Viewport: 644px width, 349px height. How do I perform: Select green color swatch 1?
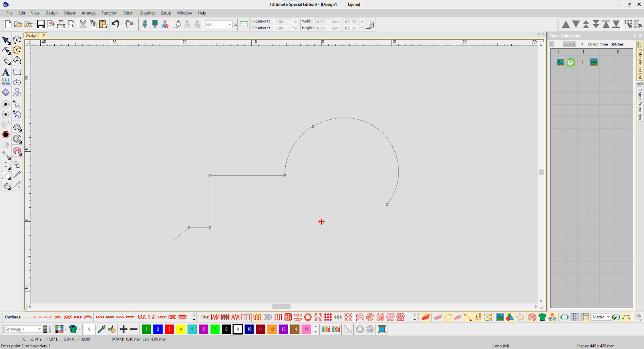[147, 329]
